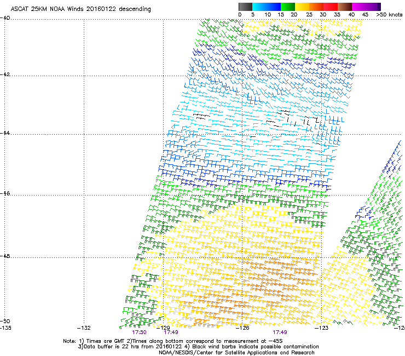Click the -40 latitude axis label
Viewport: 405px width, 356px height.
(x=5, y=18)
